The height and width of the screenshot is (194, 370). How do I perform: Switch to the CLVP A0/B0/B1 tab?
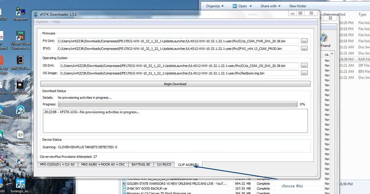[x=188, y=165]
